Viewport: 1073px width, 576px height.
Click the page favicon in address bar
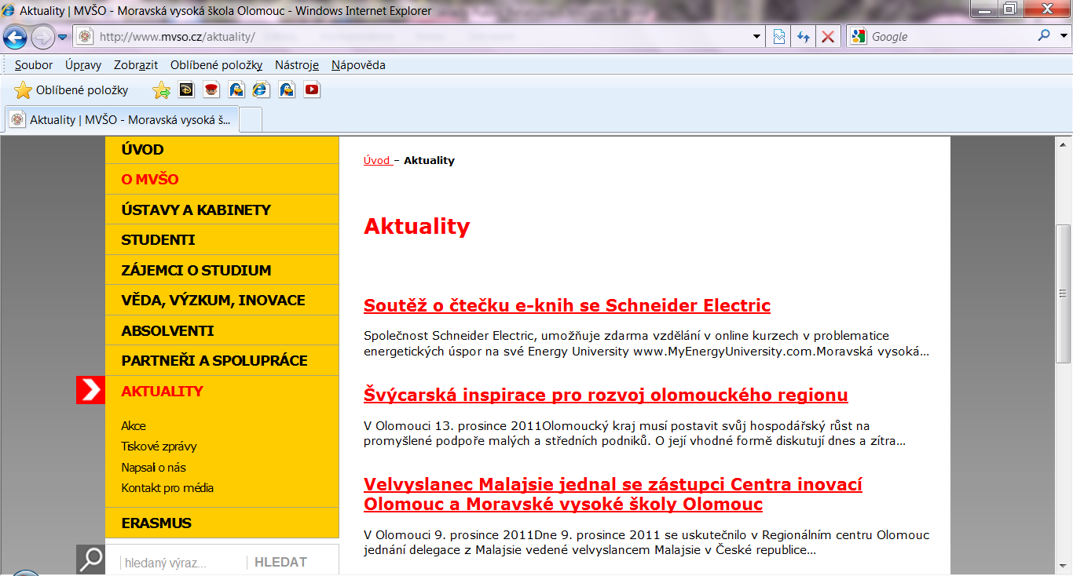(85, 37)
